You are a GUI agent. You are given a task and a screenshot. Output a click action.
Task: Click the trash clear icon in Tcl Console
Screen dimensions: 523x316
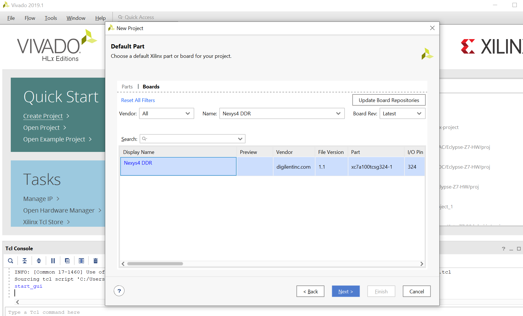click(x=96, y=261)
